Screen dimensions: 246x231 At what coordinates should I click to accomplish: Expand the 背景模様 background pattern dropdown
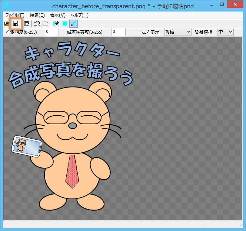pos(225,32)
